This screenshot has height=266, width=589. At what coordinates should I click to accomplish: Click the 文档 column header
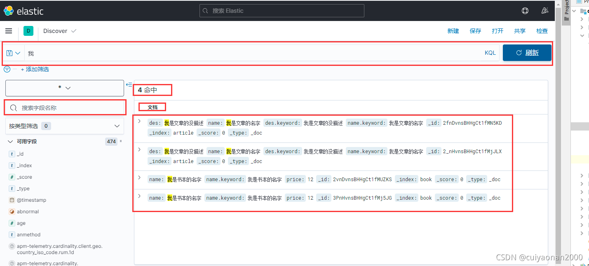tap(153, 107)
